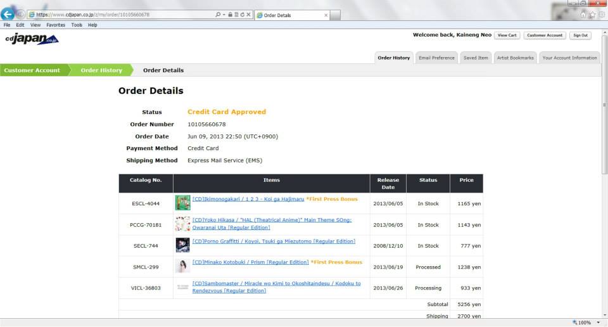Screen dimensions: 608x327
Task: Go back with the blue back arrow
Action: [x=8, y=14]
